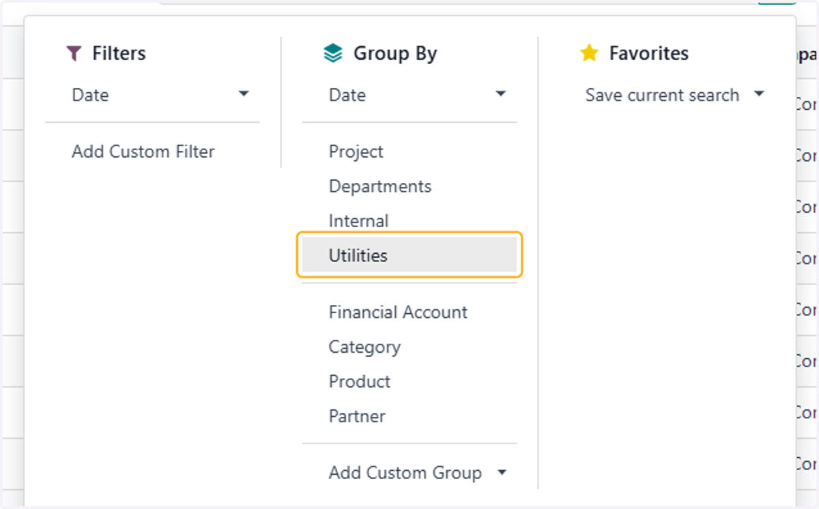
Task: Group by Utilities
Action: point(409,255)
